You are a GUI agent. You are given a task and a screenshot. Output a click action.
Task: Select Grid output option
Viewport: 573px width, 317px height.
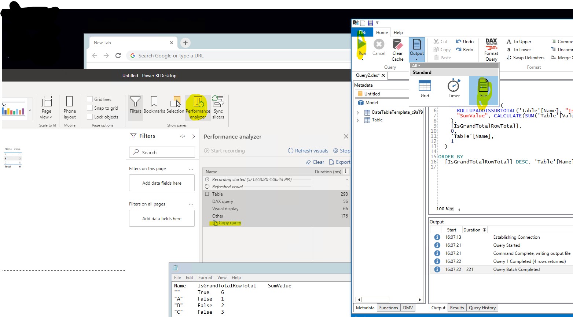click(x=425, y=89)
